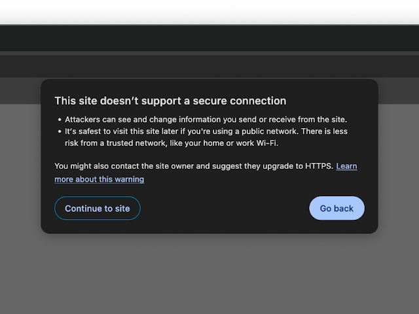Viewport: 419px width, 314px height.
Task: Click the sentence suggesting upgrade to HTTPS
Action: pyautogui.click(x=194, y=166)
